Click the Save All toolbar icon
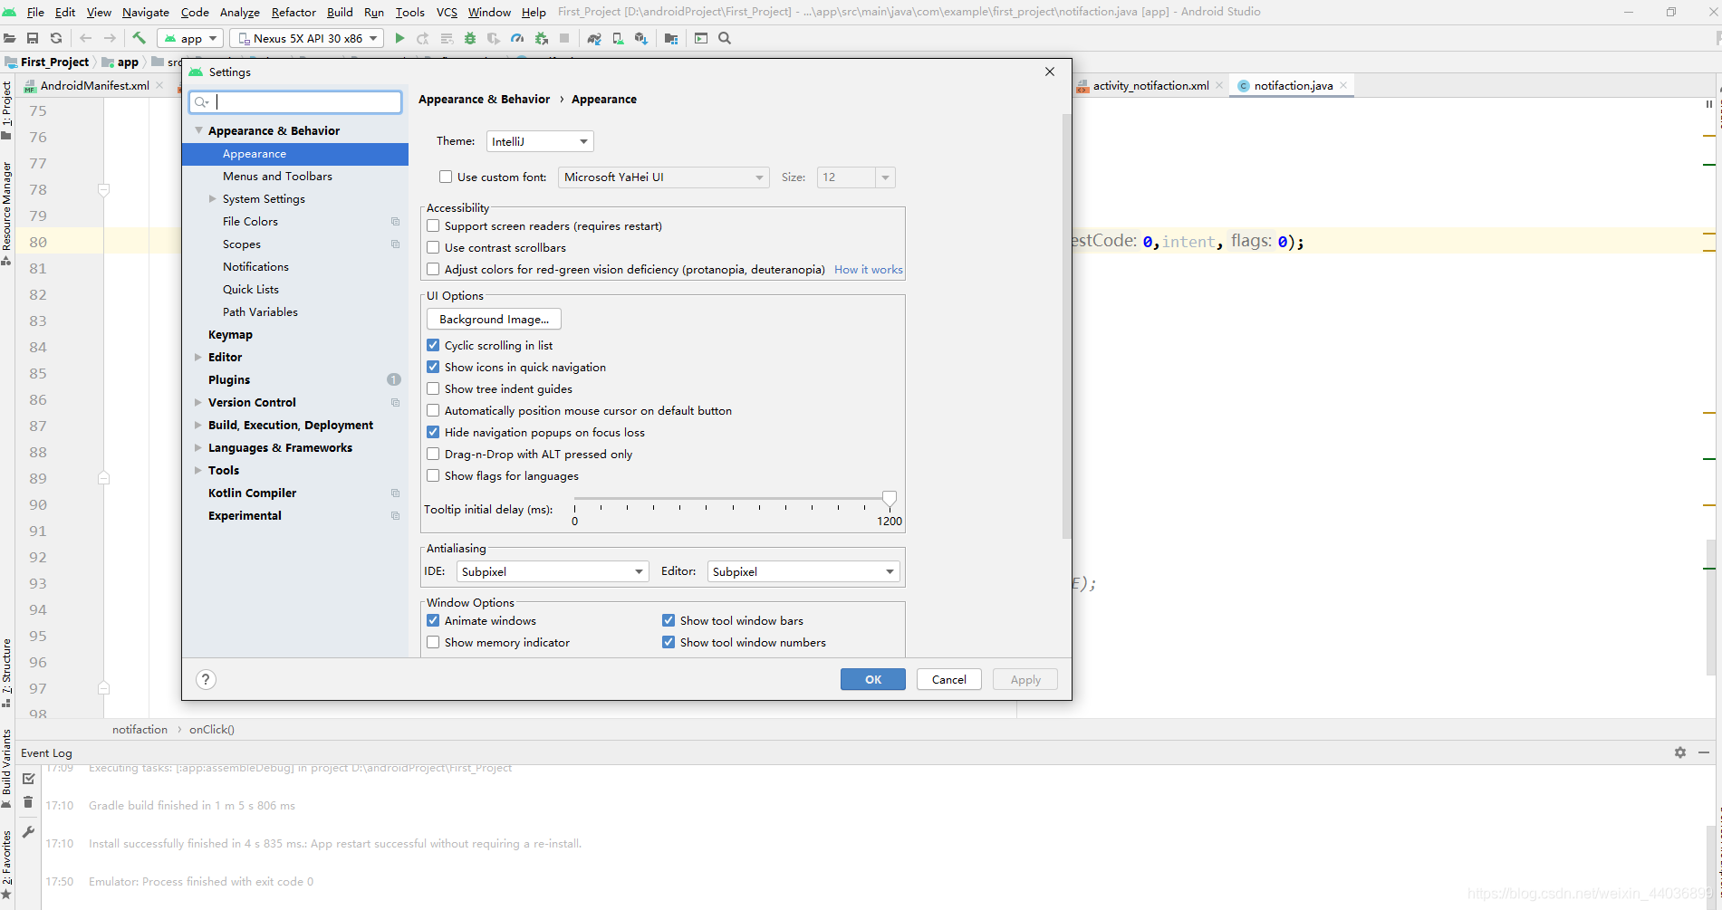The width and height of the screenshot is (1722, 910). click(33, 38)
